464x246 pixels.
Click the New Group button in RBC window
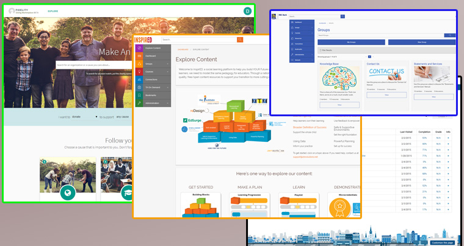(422, 42)
